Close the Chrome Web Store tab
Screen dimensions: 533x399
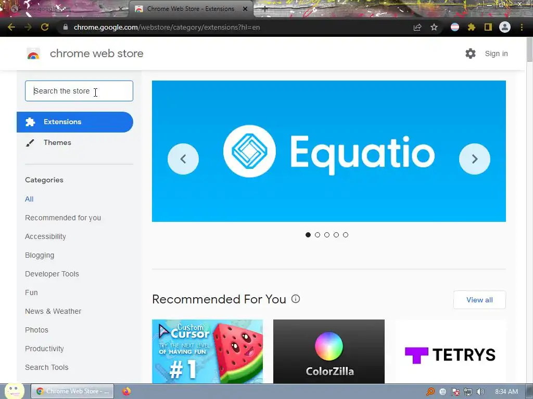click(x=245, y=9)
